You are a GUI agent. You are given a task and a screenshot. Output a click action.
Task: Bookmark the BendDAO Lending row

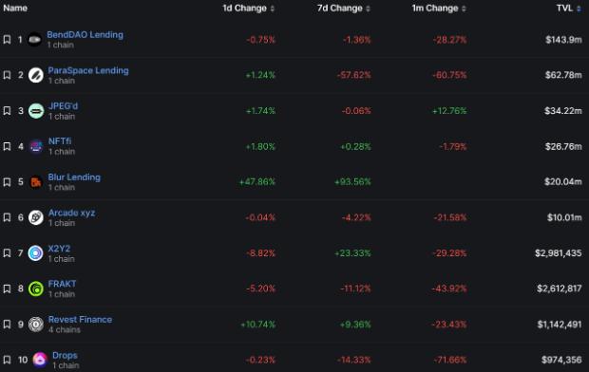[7, 40]
